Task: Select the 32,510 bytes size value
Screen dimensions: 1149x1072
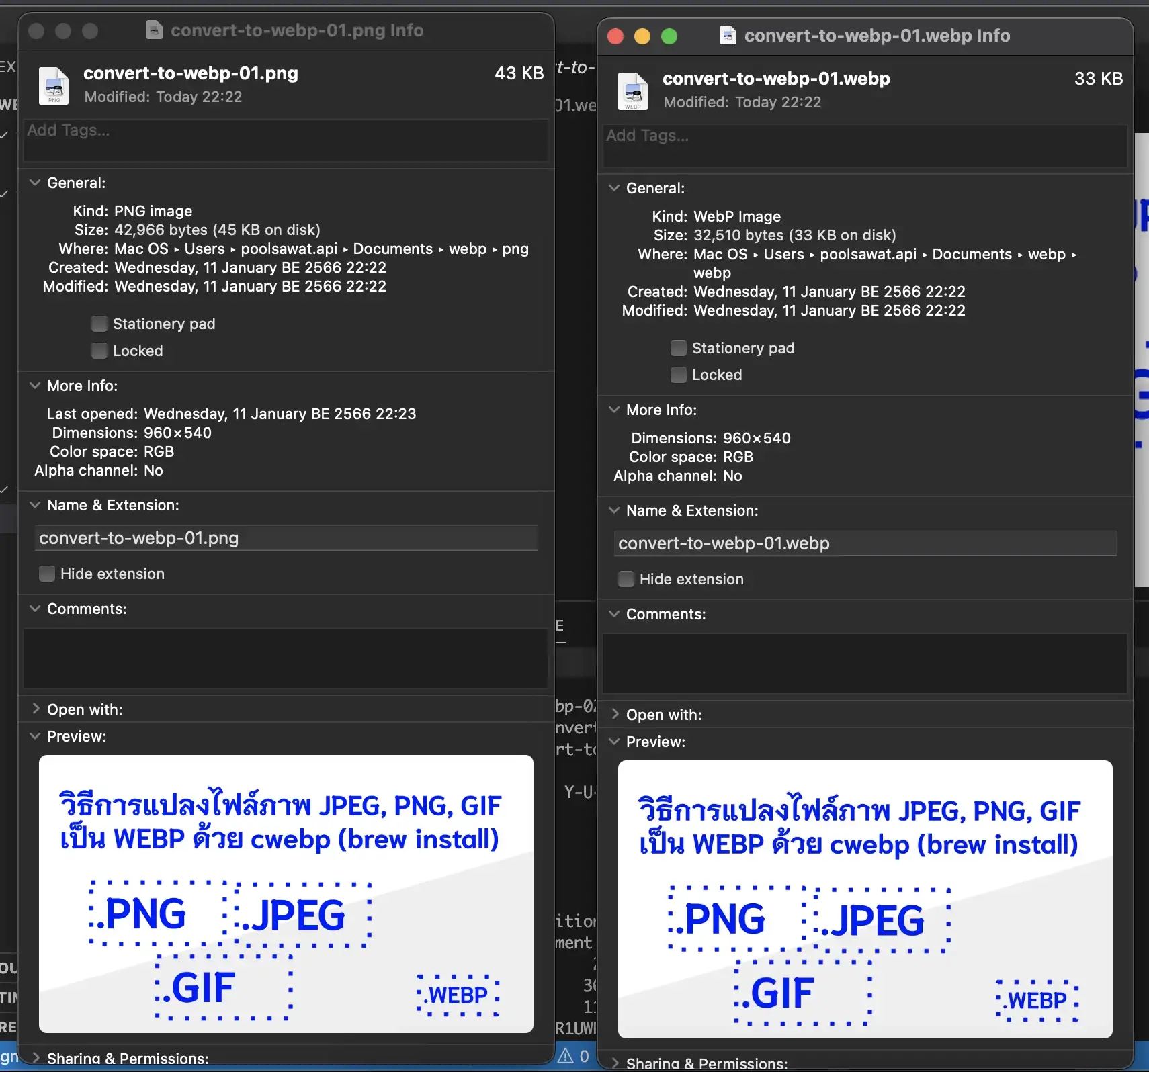Action: (x=795, y=235)
